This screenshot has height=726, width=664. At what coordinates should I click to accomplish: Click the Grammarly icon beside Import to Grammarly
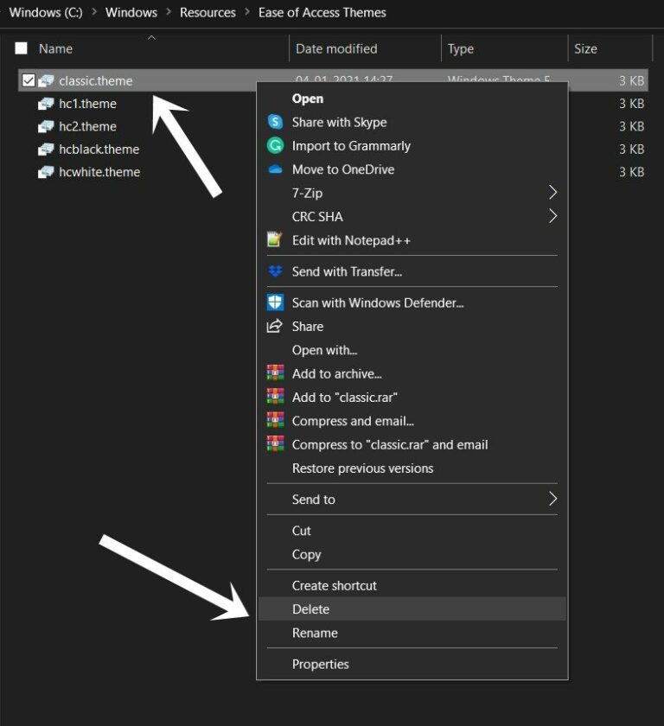[275, 146]
